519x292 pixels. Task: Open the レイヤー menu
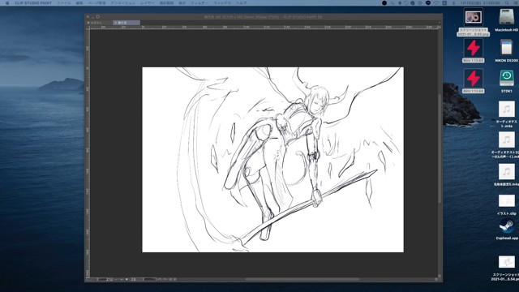pyautogui.click(x=148, y=3)
